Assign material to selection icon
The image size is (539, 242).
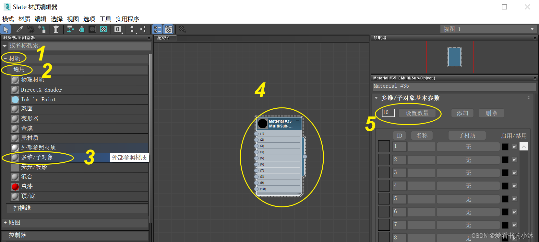tap(42, 29)
